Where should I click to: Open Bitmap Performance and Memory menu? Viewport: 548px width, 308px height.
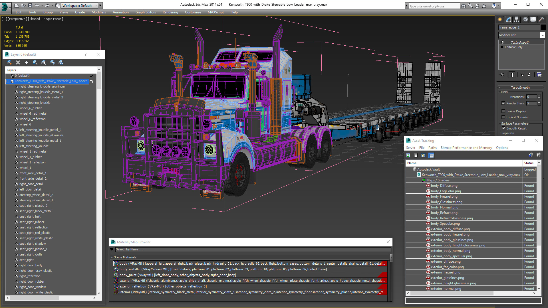click(466, 148)
